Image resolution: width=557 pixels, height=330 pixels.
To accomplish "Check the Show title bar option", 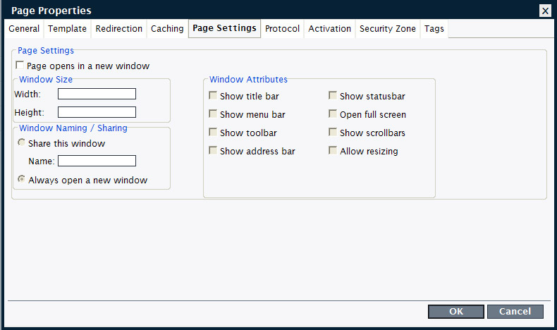I will 213,96.
